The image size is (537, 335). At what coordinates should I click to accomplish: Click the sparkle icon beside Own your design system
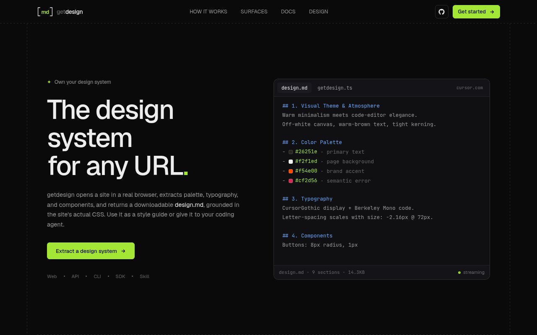coord(49,82)
